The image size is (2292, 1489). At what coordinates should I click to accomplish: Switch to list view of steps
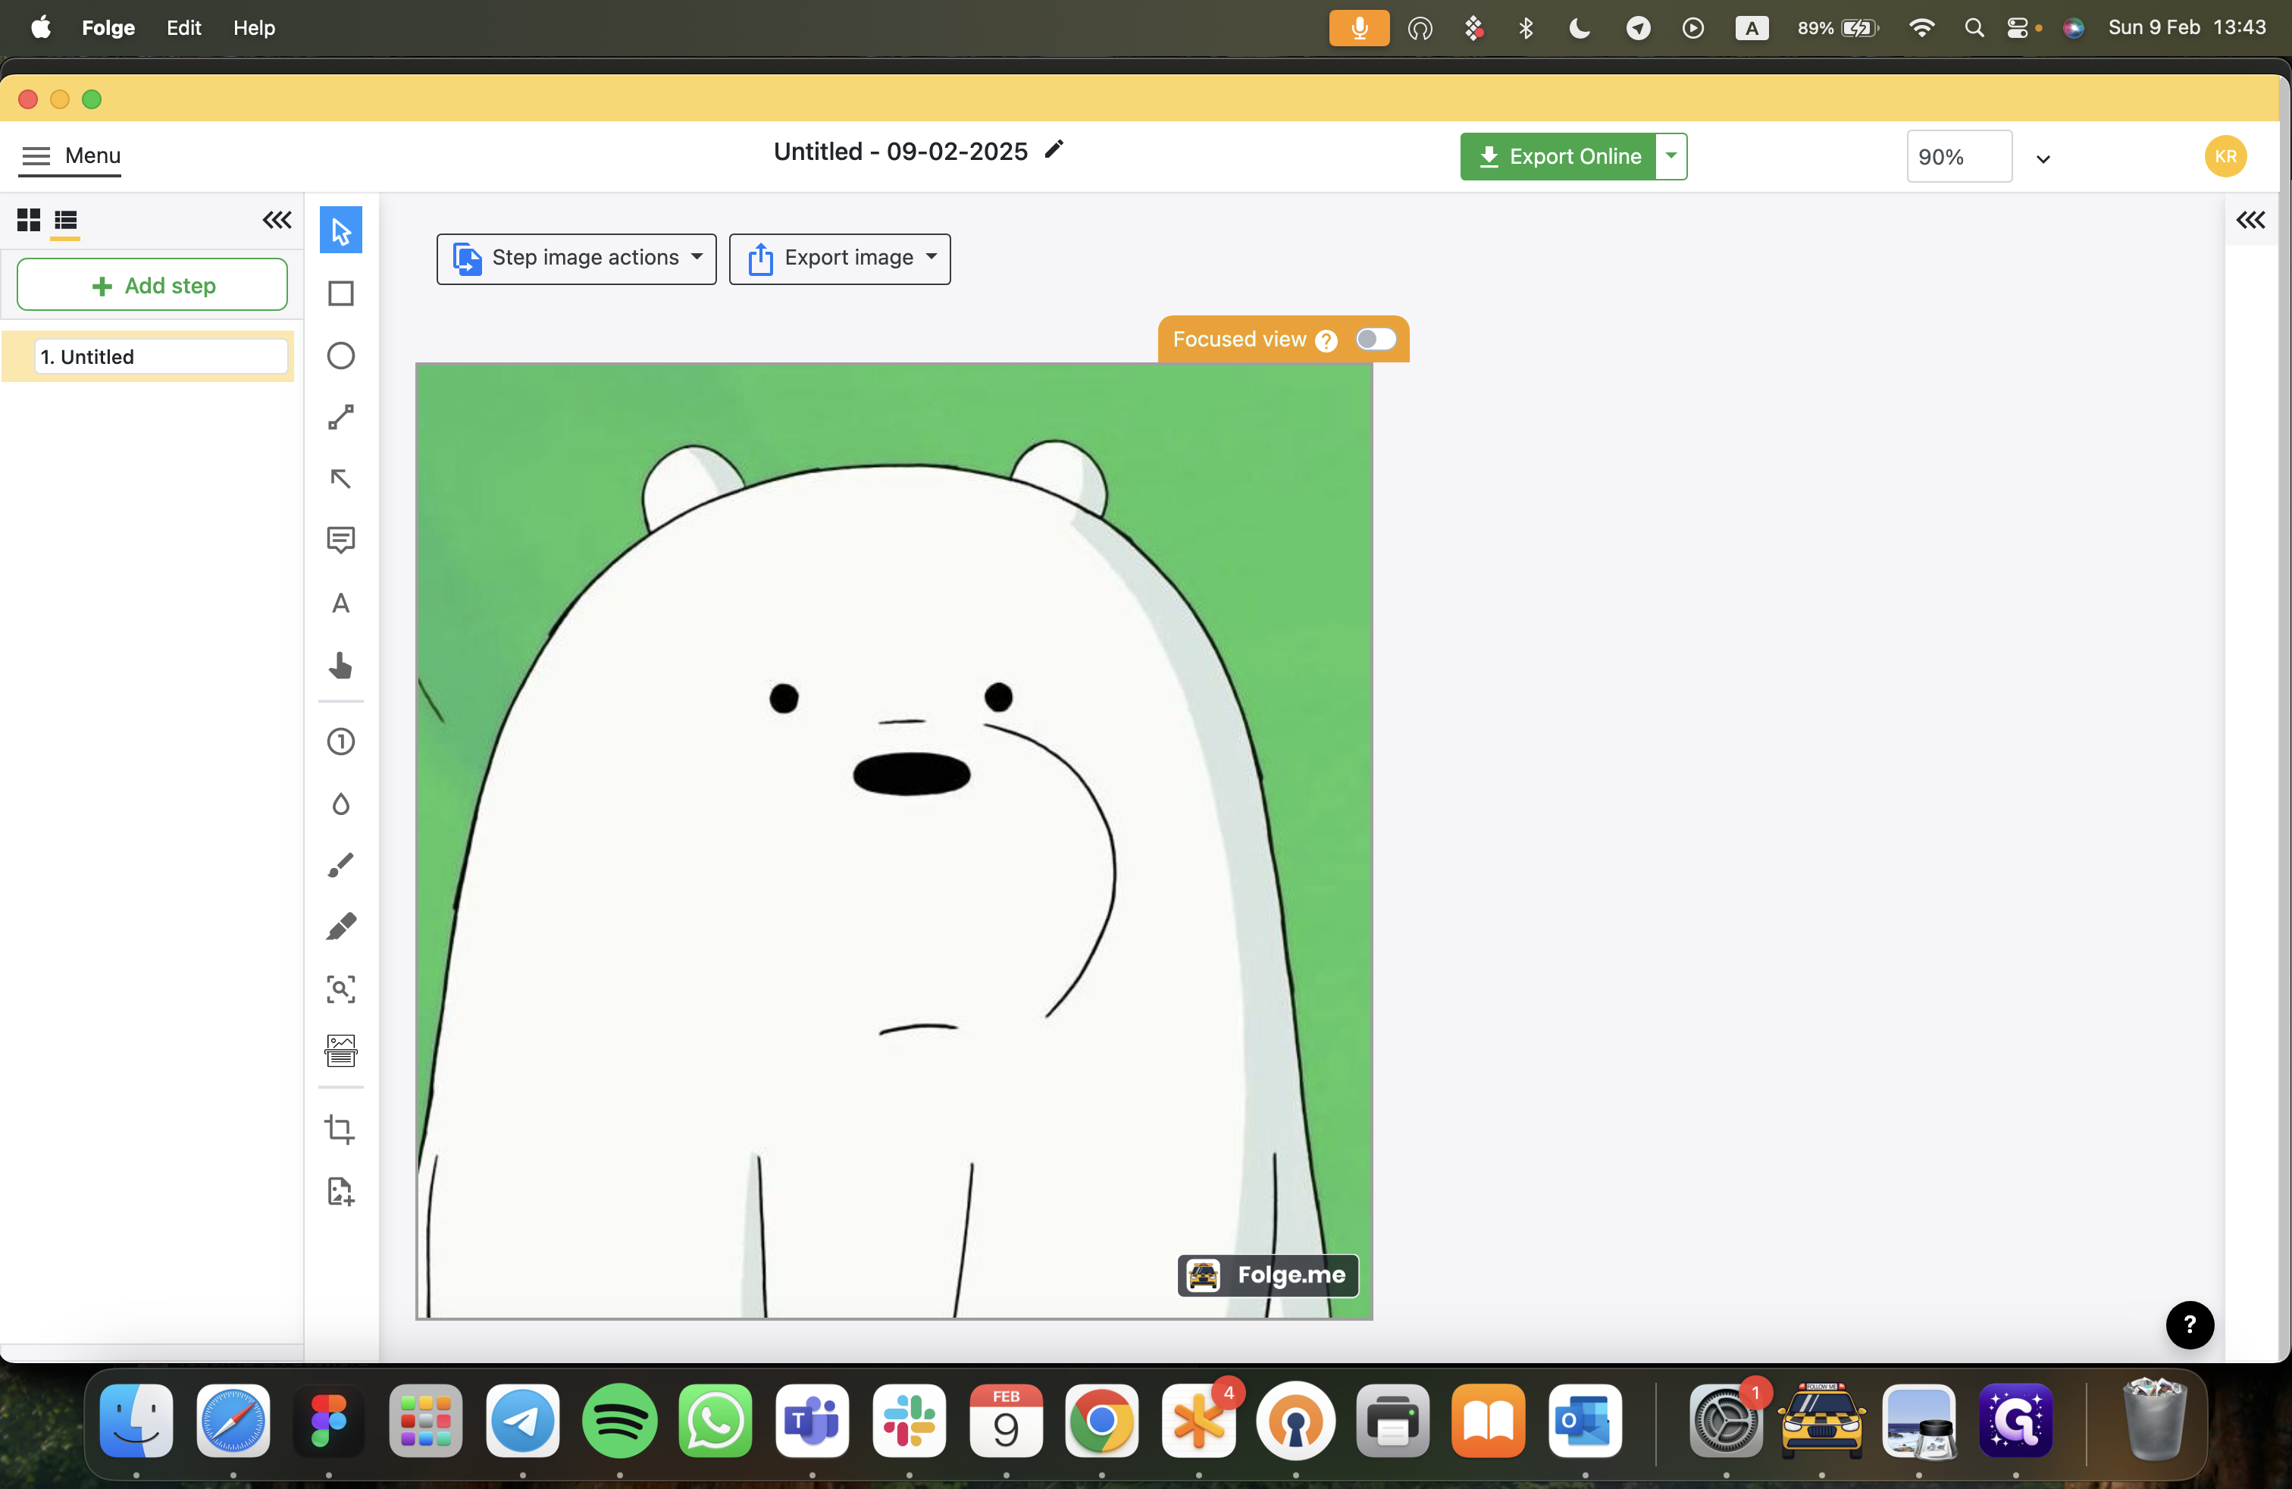[x=65, y=221]
